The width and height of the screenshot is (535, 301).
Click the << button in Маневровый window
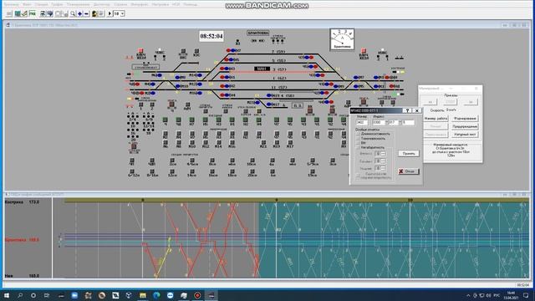[x=431, y=102]
